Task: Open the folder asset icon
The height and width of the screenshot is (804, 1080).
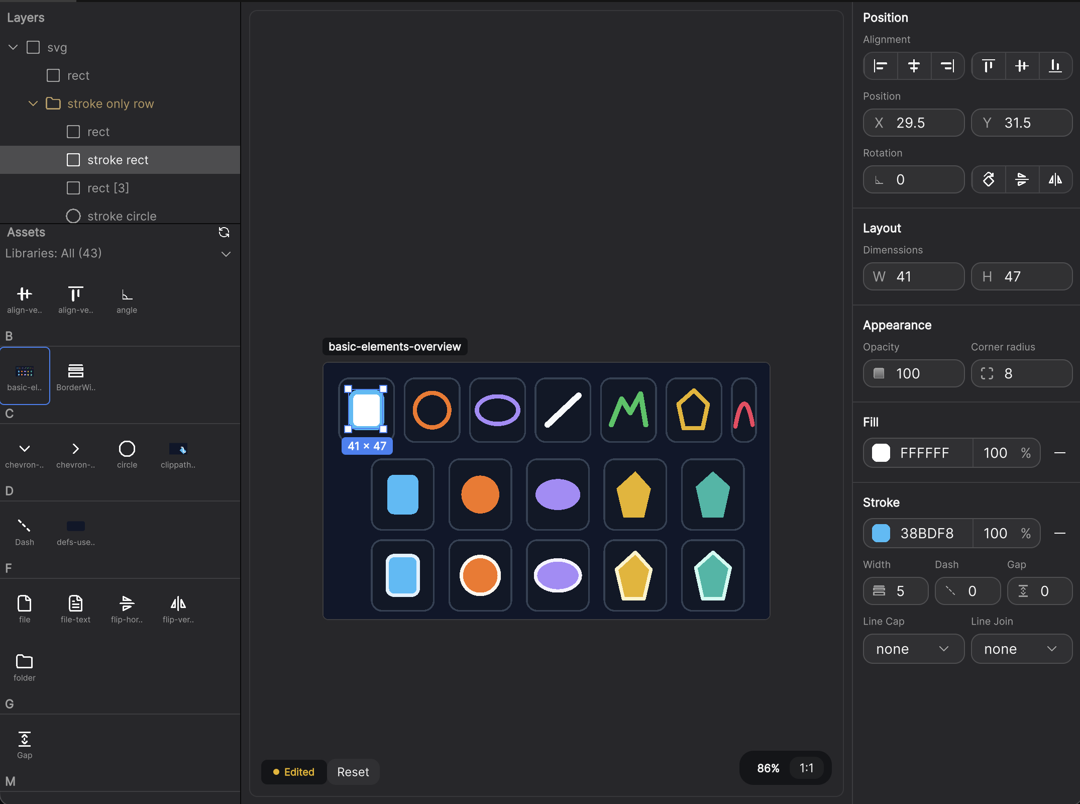Action: tap(24, 661)
